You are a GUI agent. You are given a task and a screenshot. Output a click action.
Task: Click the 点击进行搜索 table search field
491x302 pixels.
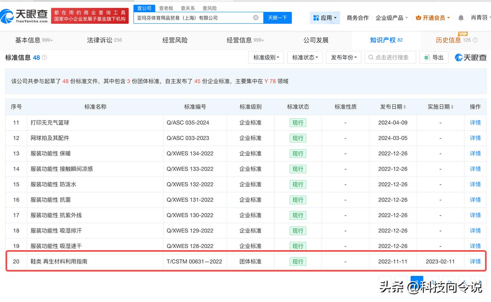tap(390, 58)
